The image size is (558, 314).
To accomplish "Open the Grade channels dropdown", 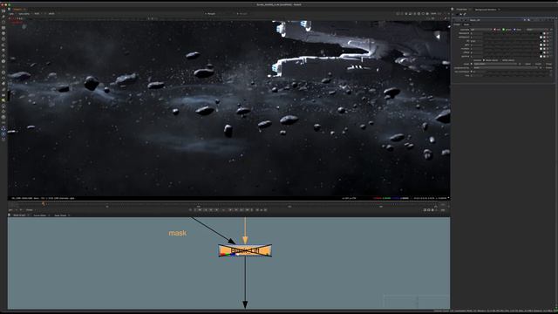I will click(x=481, y=30).
